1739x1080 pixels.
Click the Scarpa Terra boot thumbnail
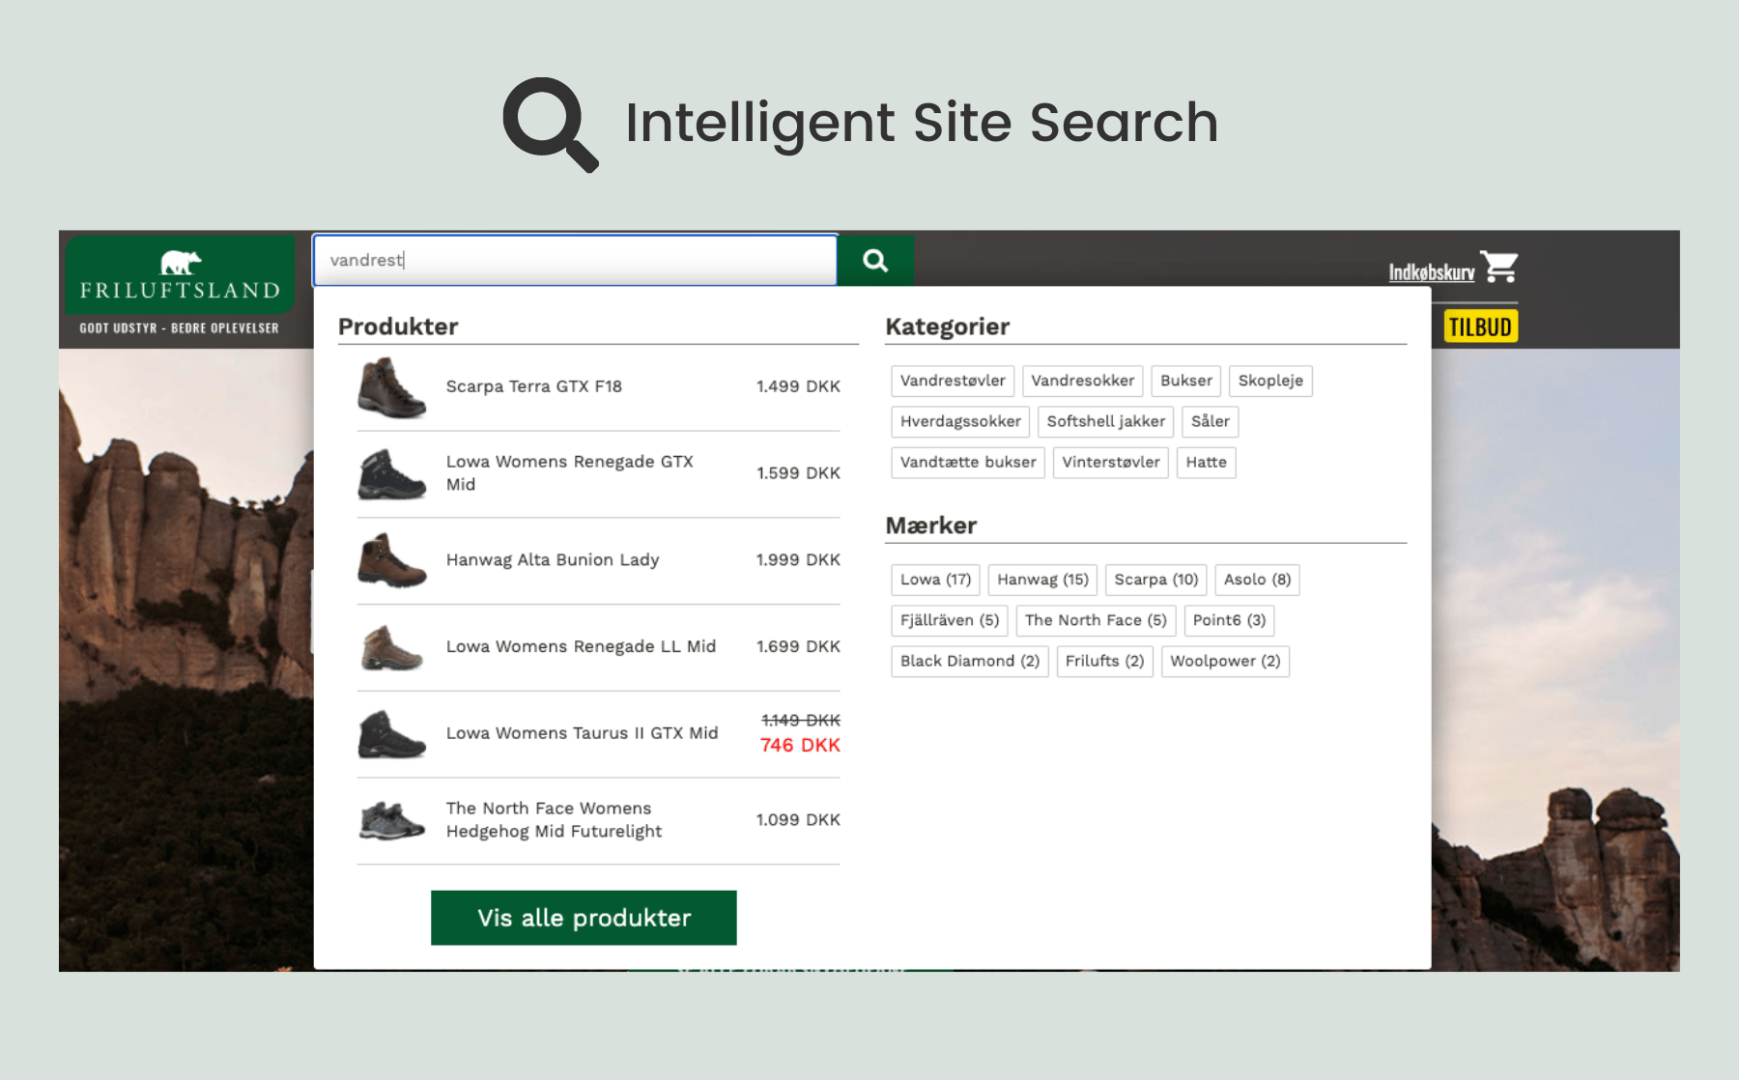tap(391, 387)
